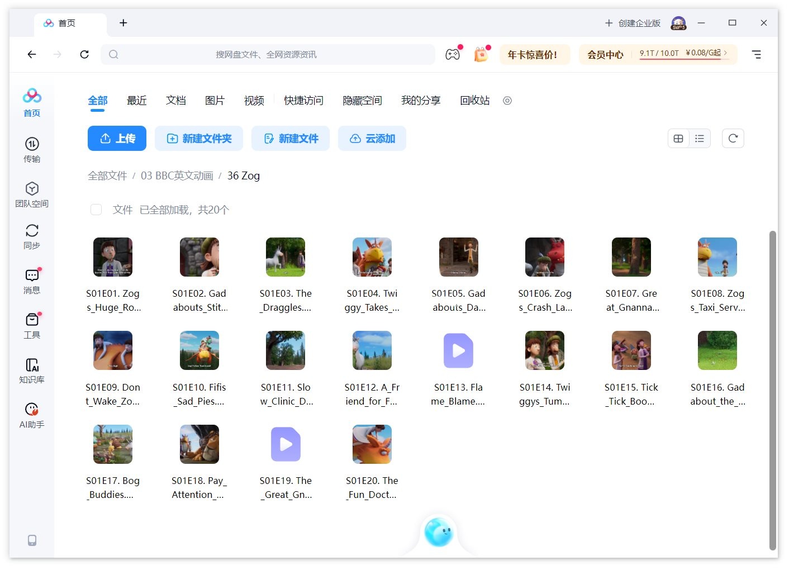
Task: Open the user avatar icon
Action: pos(678,23)
